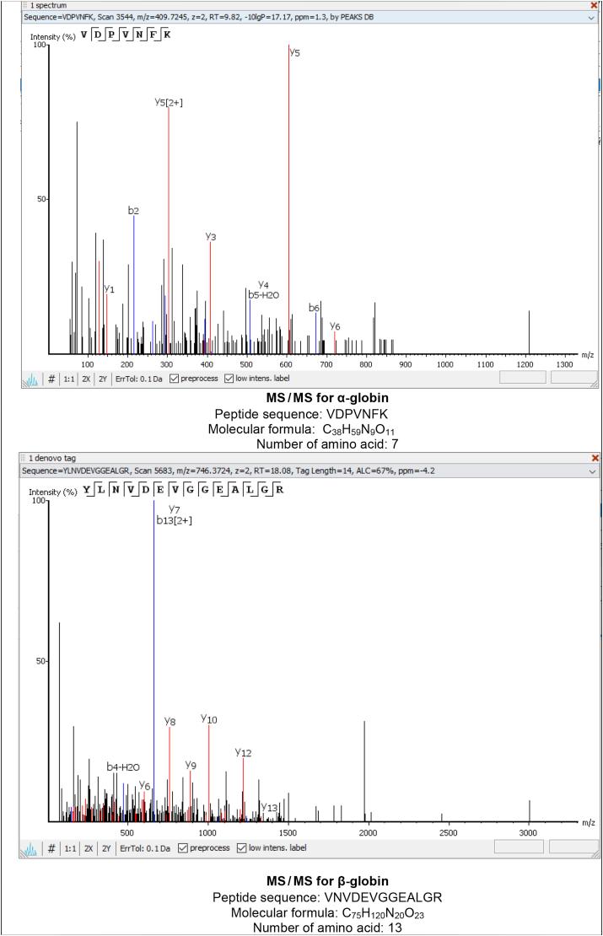Select the y9 peak label
The width and height of the screenshot is (603, 936).
click(191, 766)
